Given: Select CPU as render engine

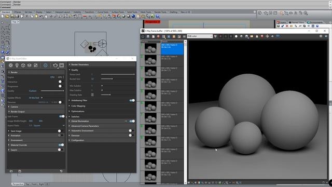Looking at the screenshot, I should tap(52, 77).
